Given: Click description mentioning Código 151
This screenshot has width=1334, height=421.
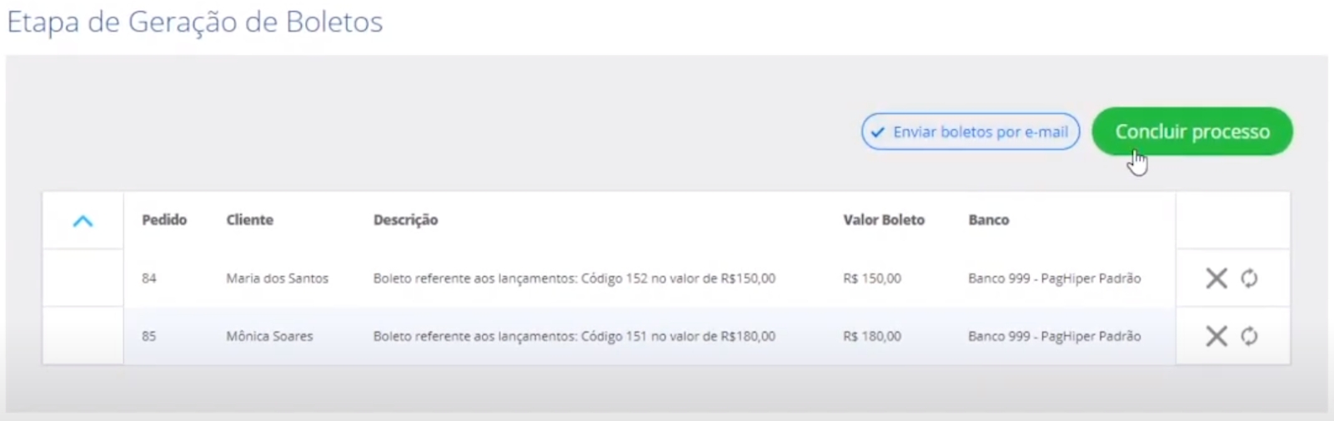Looking at the screenshot, I should (574, 336).
